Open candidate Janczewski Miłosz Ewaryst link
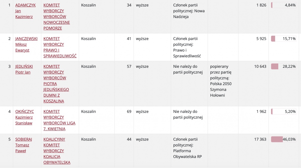301x168 pixels. pos(26,45)
